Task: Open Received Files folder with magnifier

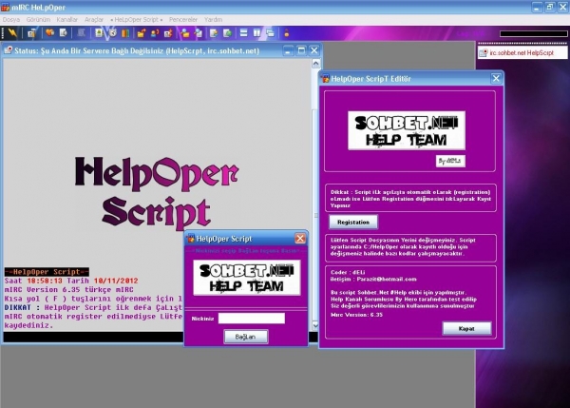Action: [185, 33]
